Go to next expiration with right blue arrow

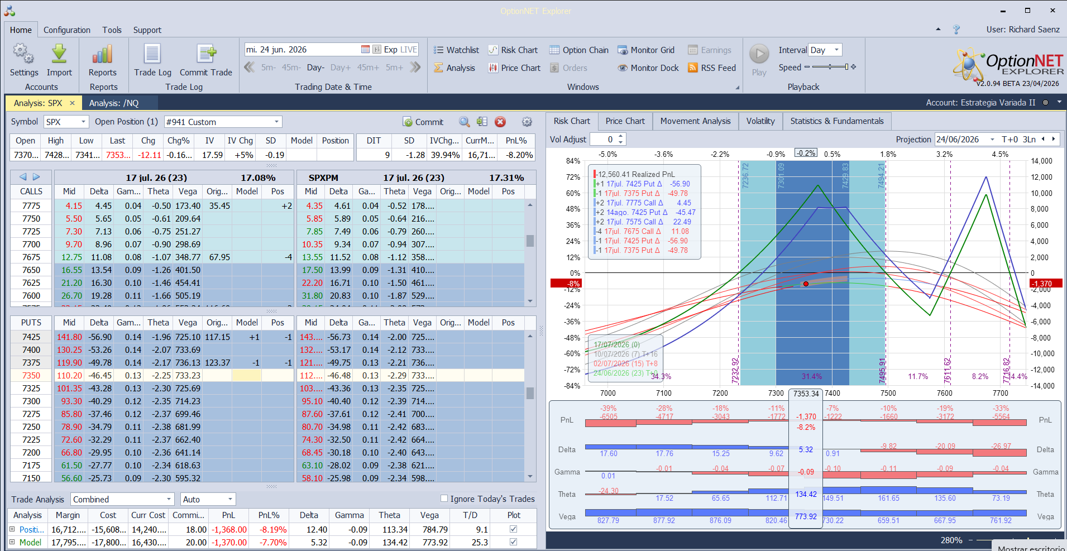pos(36,177)
